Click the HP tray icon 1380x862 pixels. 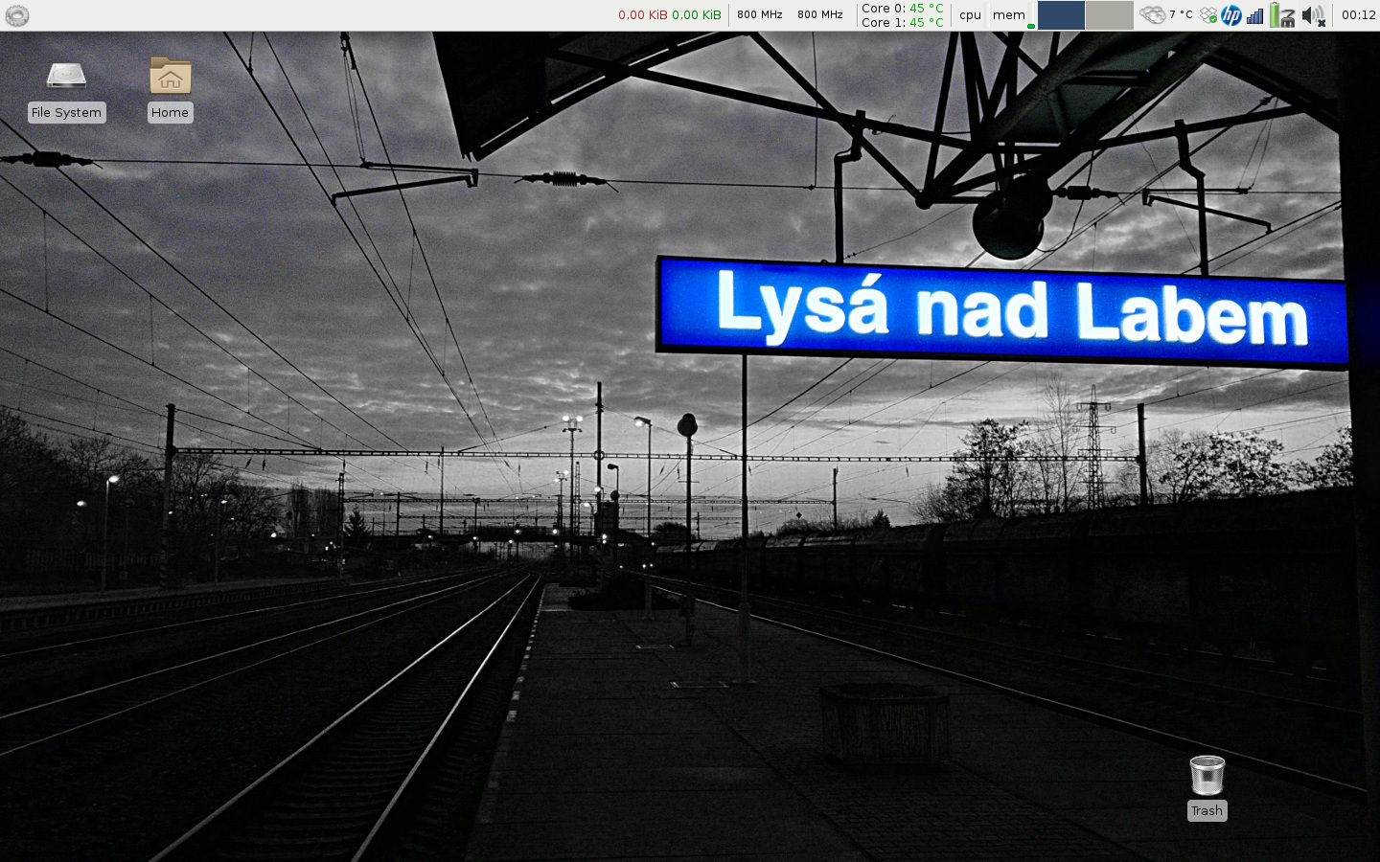pos(1231,15)
